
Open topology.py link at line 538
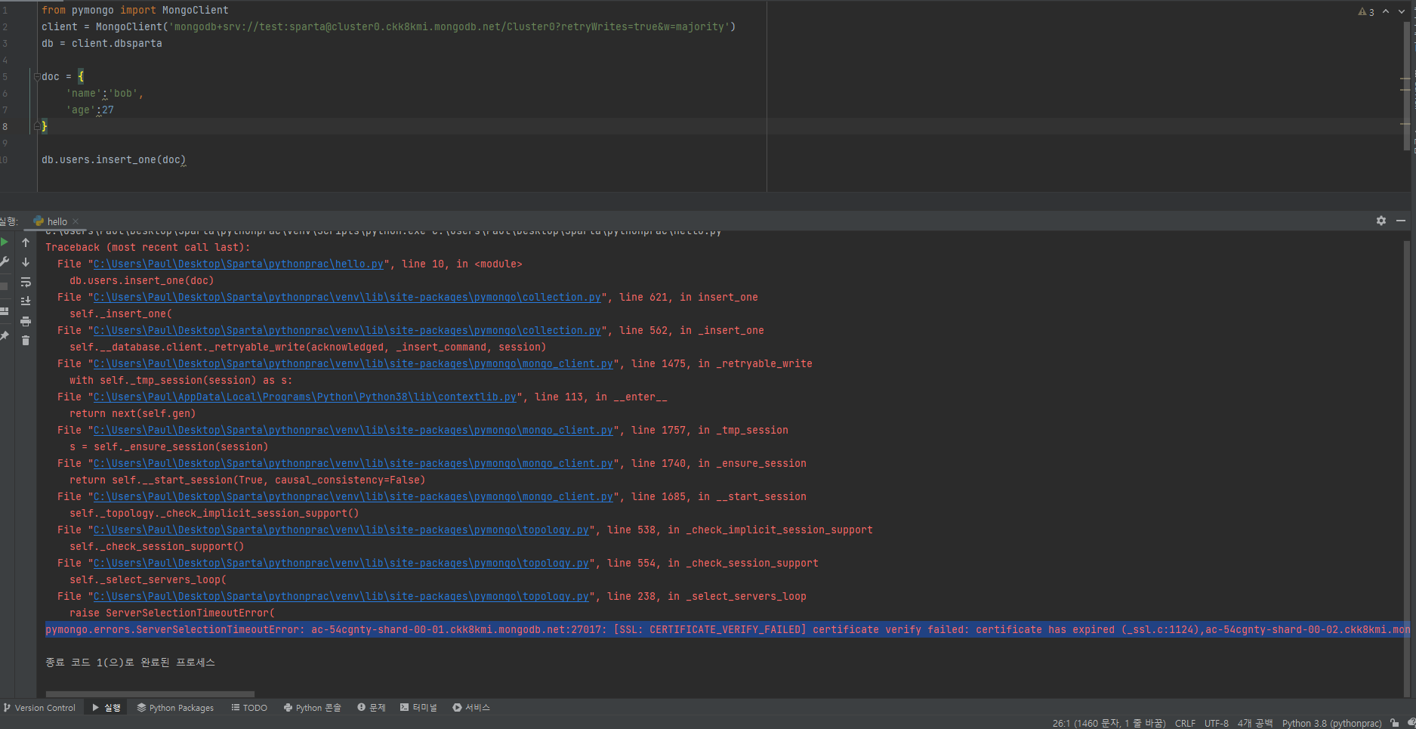point(341,530)
